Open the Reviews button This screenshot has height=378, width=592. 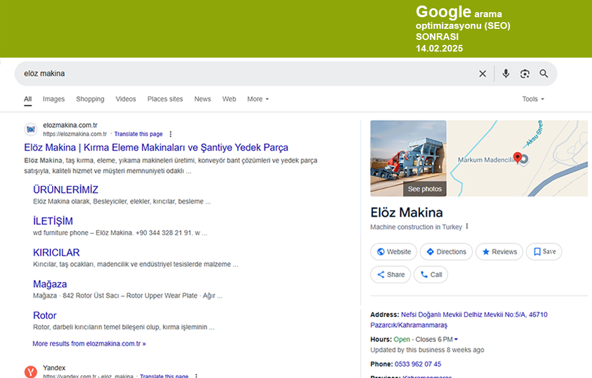click(499, 252)
